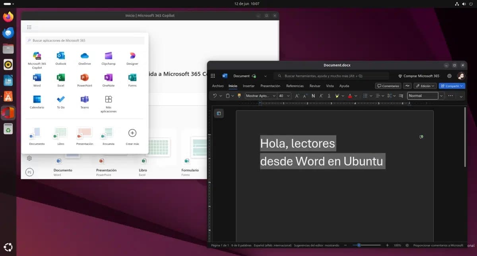
Task: Expand the ribbon chevron right of toolbar
Action: pos(461,96)
